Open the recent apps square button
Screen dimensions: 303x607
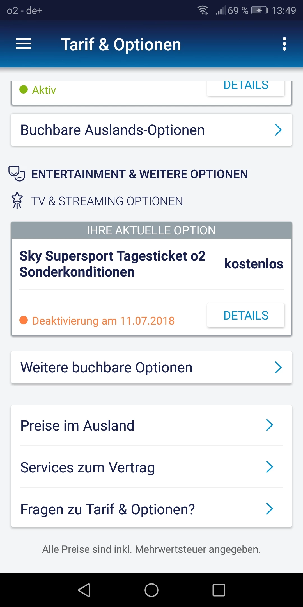pyautogui.click(x=219, y=590)
